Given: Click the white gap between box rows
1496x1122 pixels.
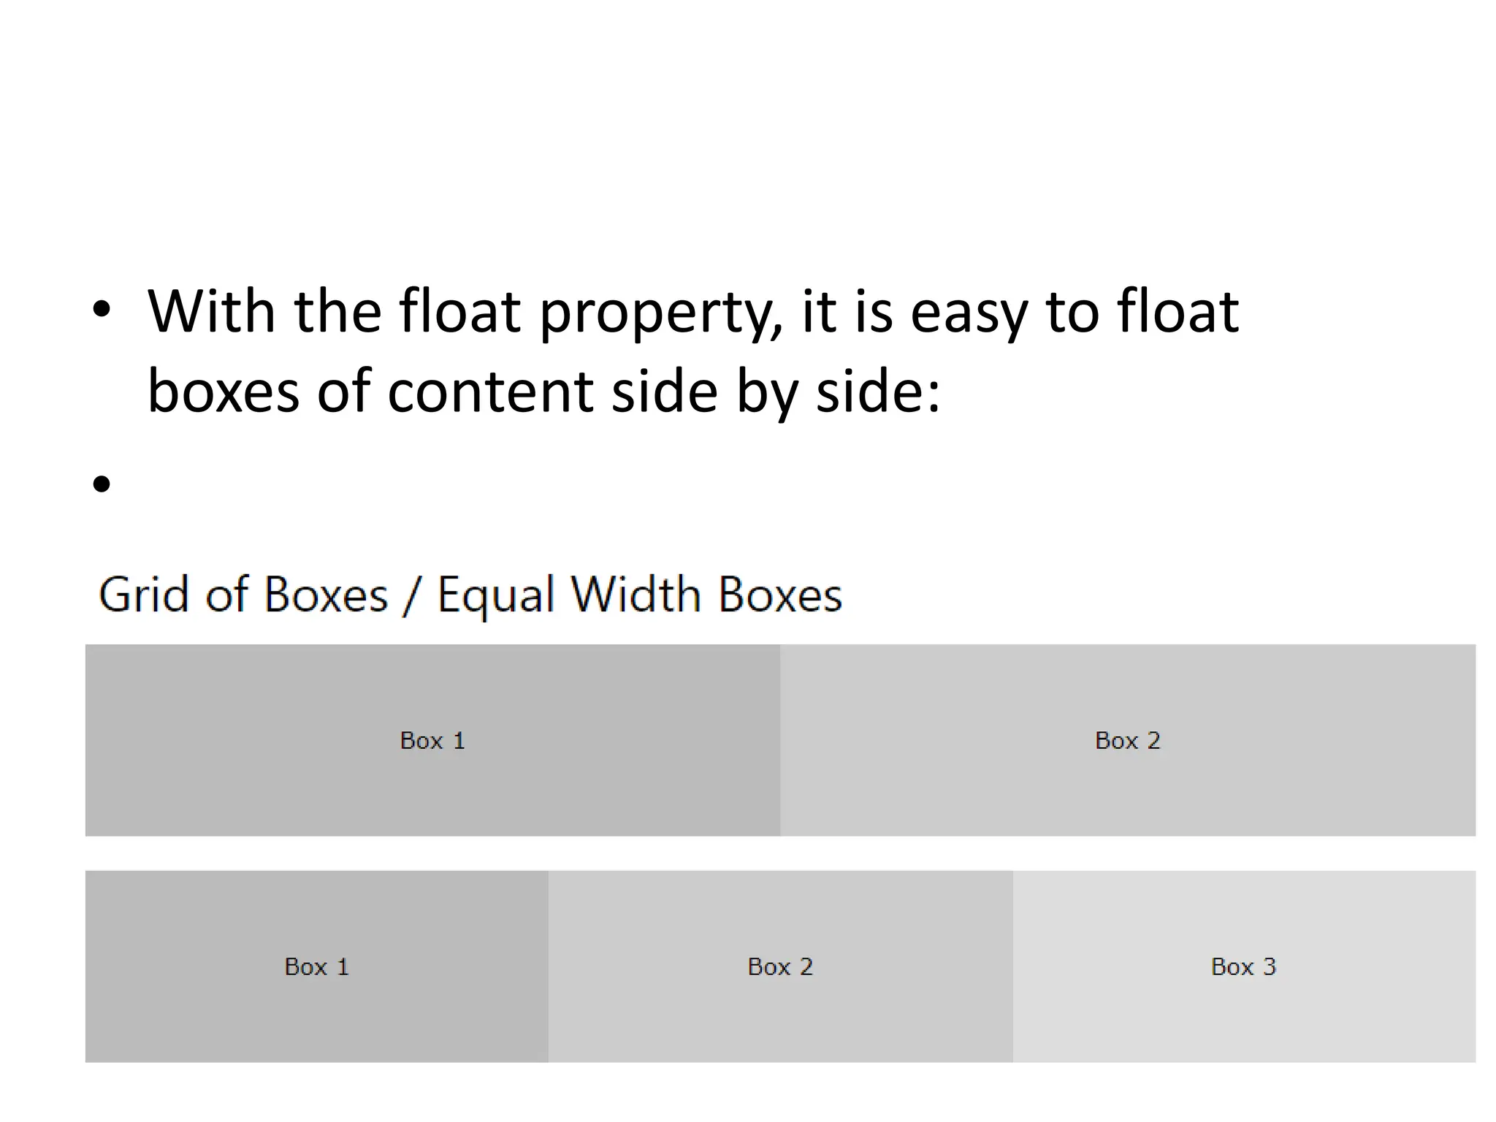Looking at the screenshot, I should click(x=780, y=853).
